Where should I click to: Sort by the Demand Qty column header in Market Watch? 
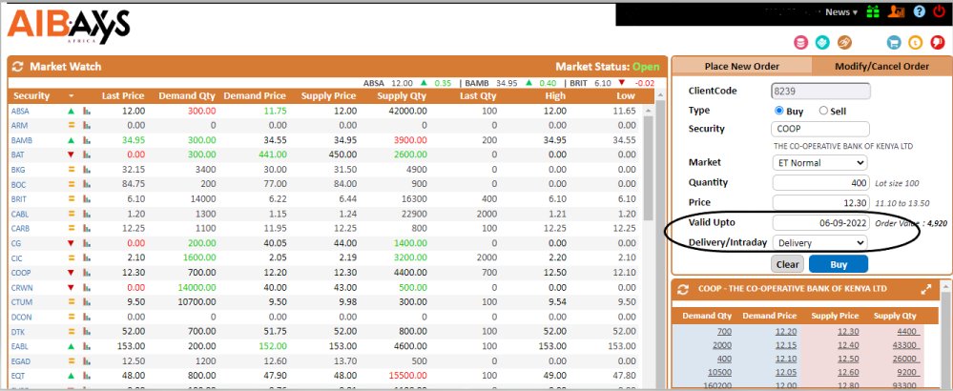[x=187, y=96]
